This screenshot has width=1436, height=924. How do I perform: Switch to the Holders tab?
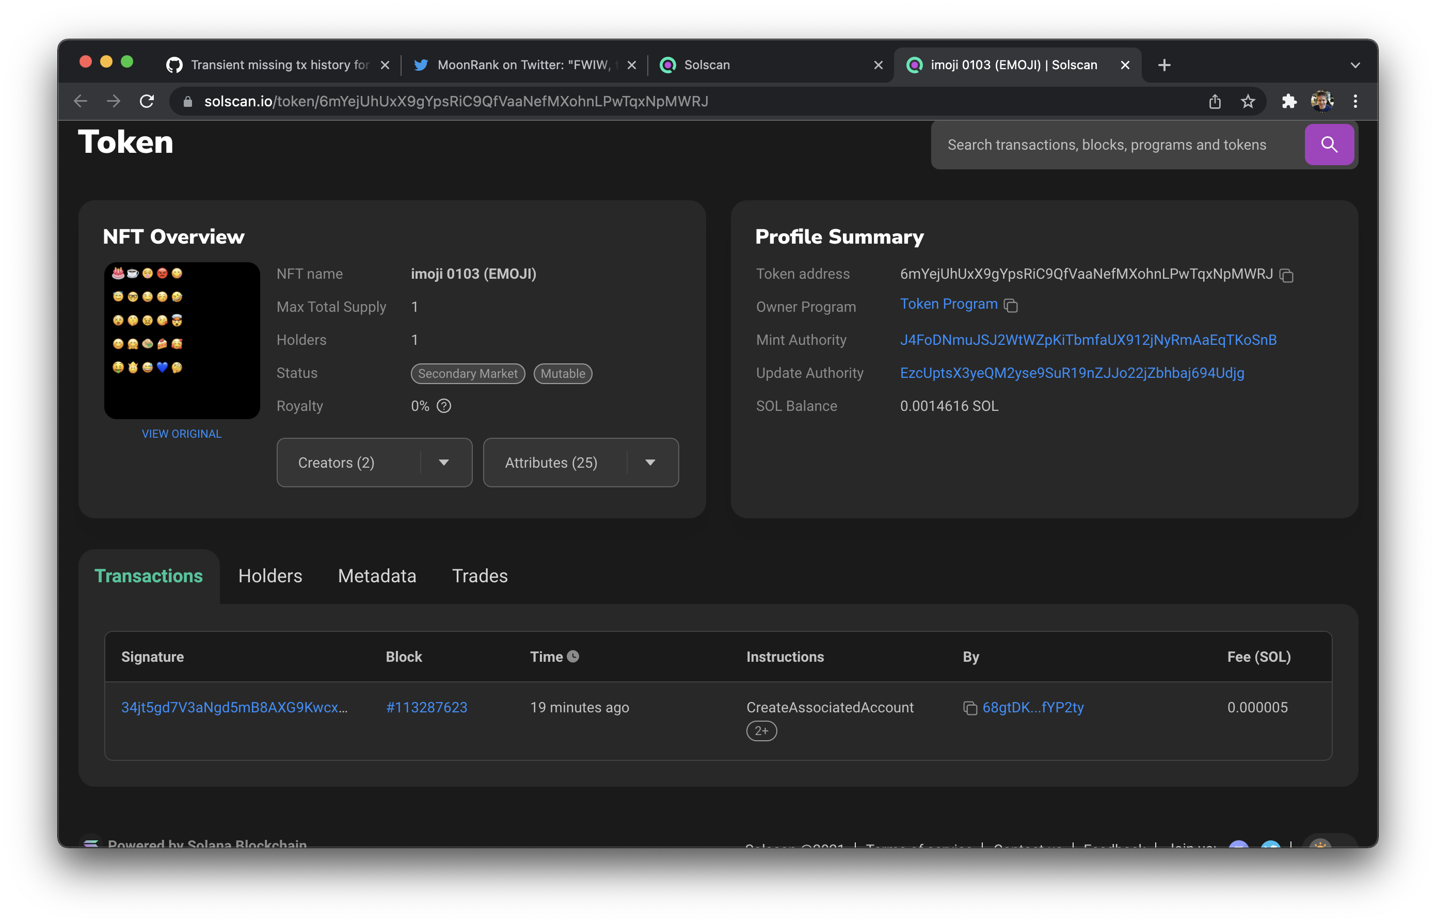click(x=270, y=576)
